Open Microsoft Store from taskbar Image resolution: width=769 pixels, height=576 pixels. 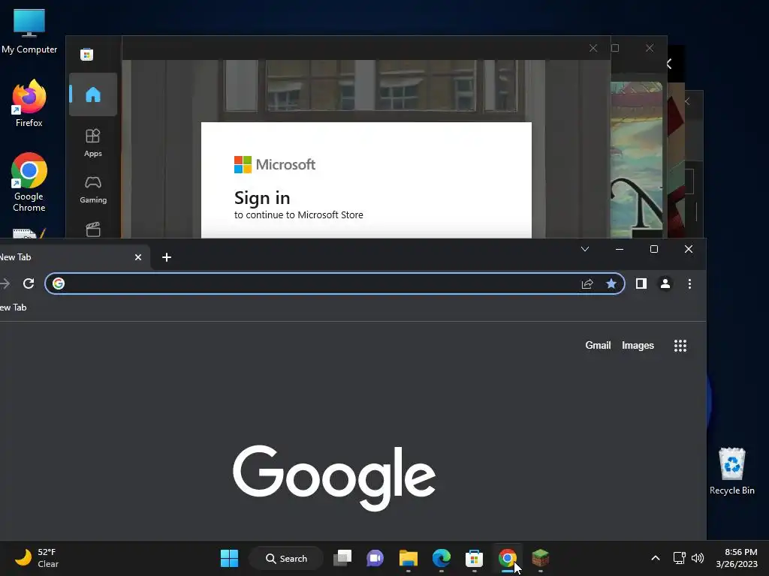click(x=475, y=558)
